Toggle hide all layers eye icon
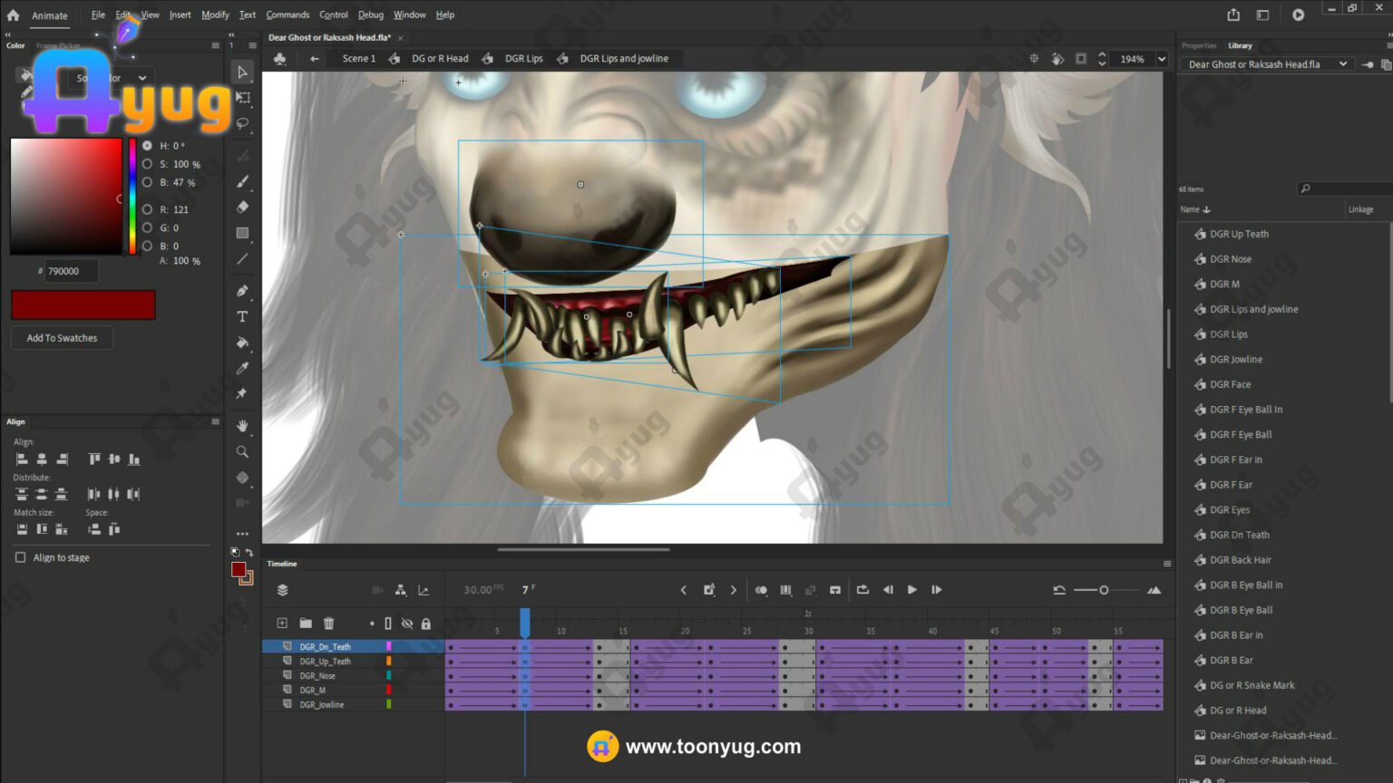1393x783 pixels. pos(407,623)
